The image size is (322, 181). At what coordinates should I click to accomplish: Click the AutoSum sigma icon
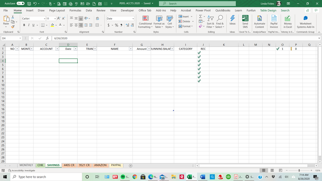(200, 16)
